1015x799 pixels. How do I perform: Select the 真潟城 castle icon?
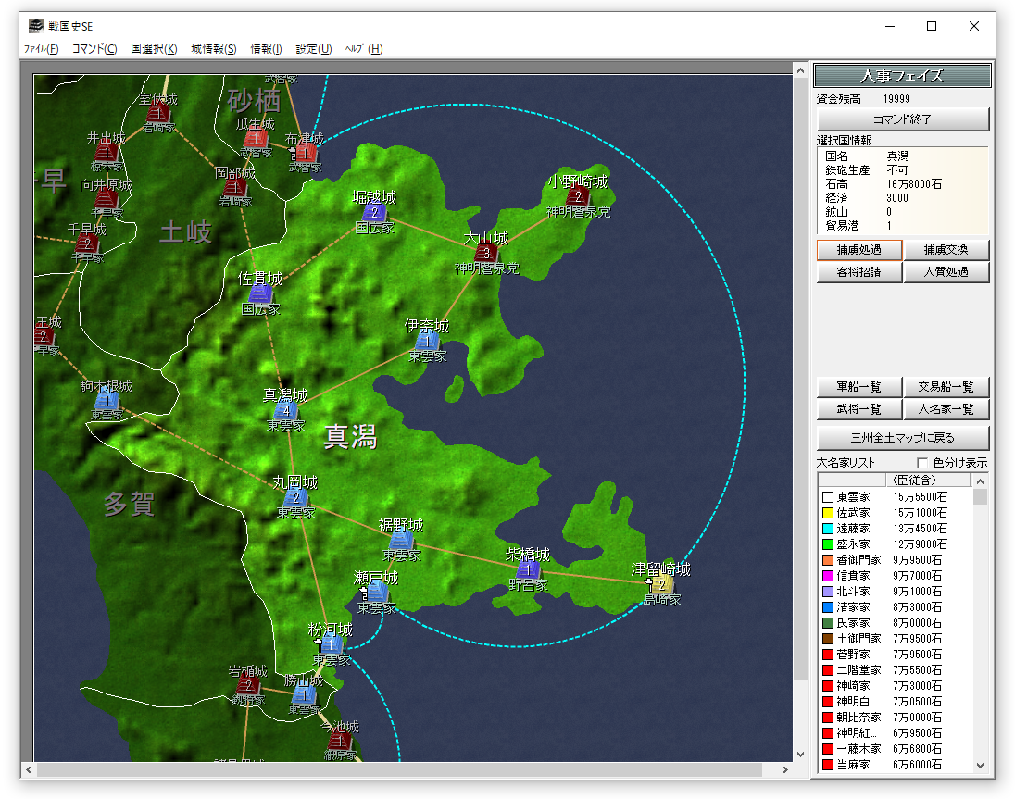tap(286, 410)
